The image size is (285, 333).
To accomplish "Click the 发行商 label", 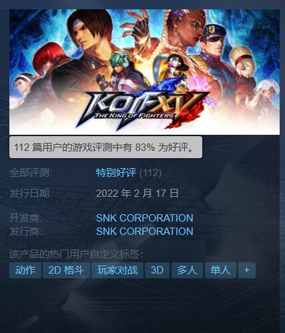I will [x=25, y=232].
